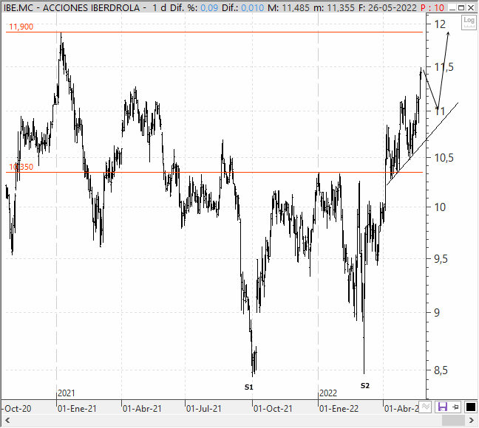Click the '2021' year marker
Viewport: 479px width, 428px height.
coord(67,393)
